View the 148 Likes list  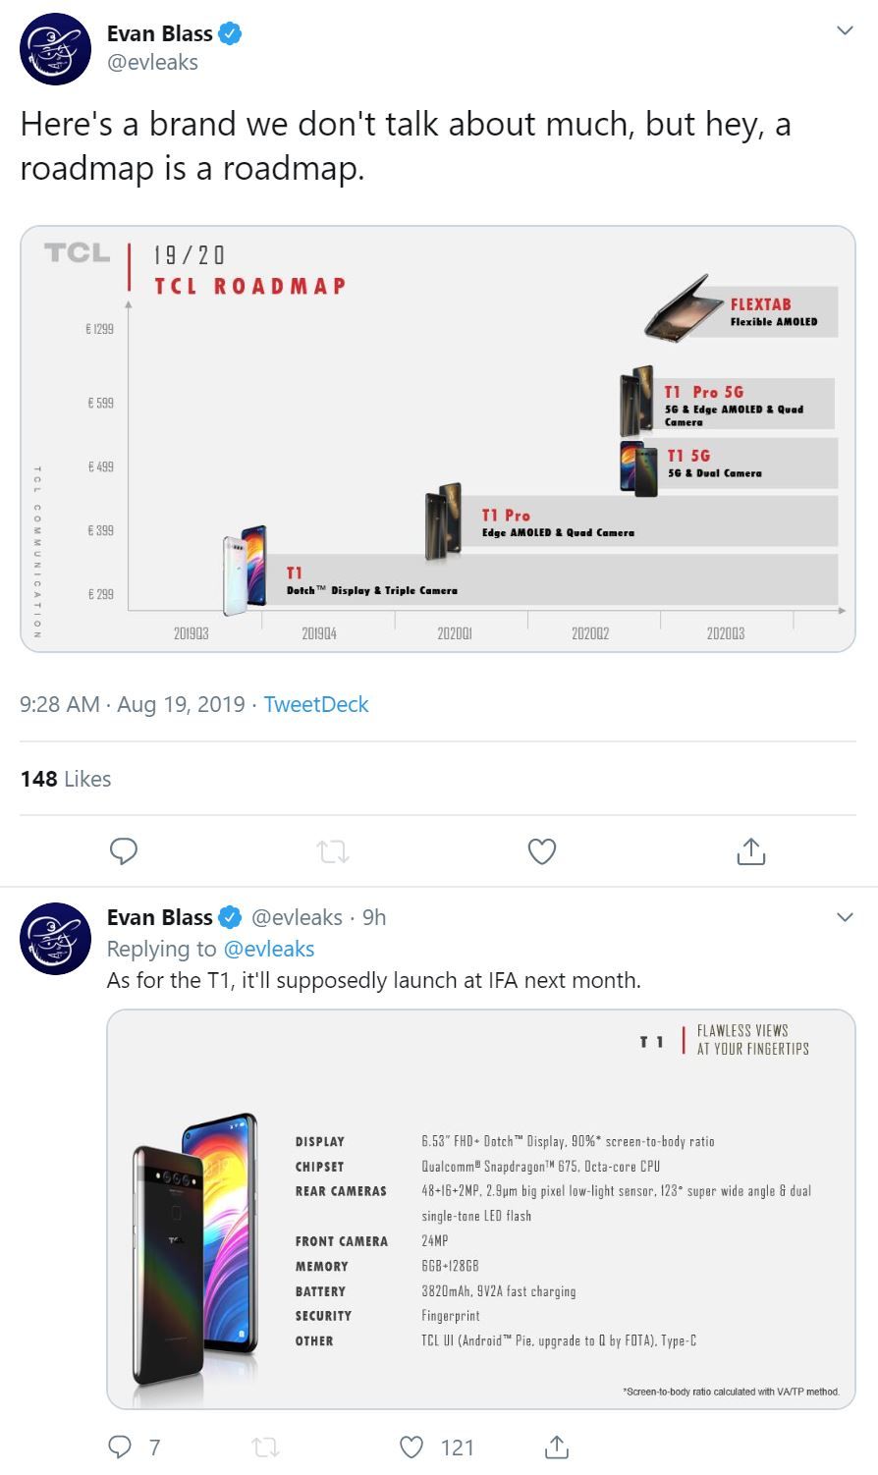tap(66, 779)
